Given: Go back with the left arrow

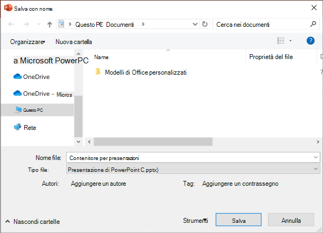Looking at the screenshot, I should pyautogui.click(x=11, y=24).
